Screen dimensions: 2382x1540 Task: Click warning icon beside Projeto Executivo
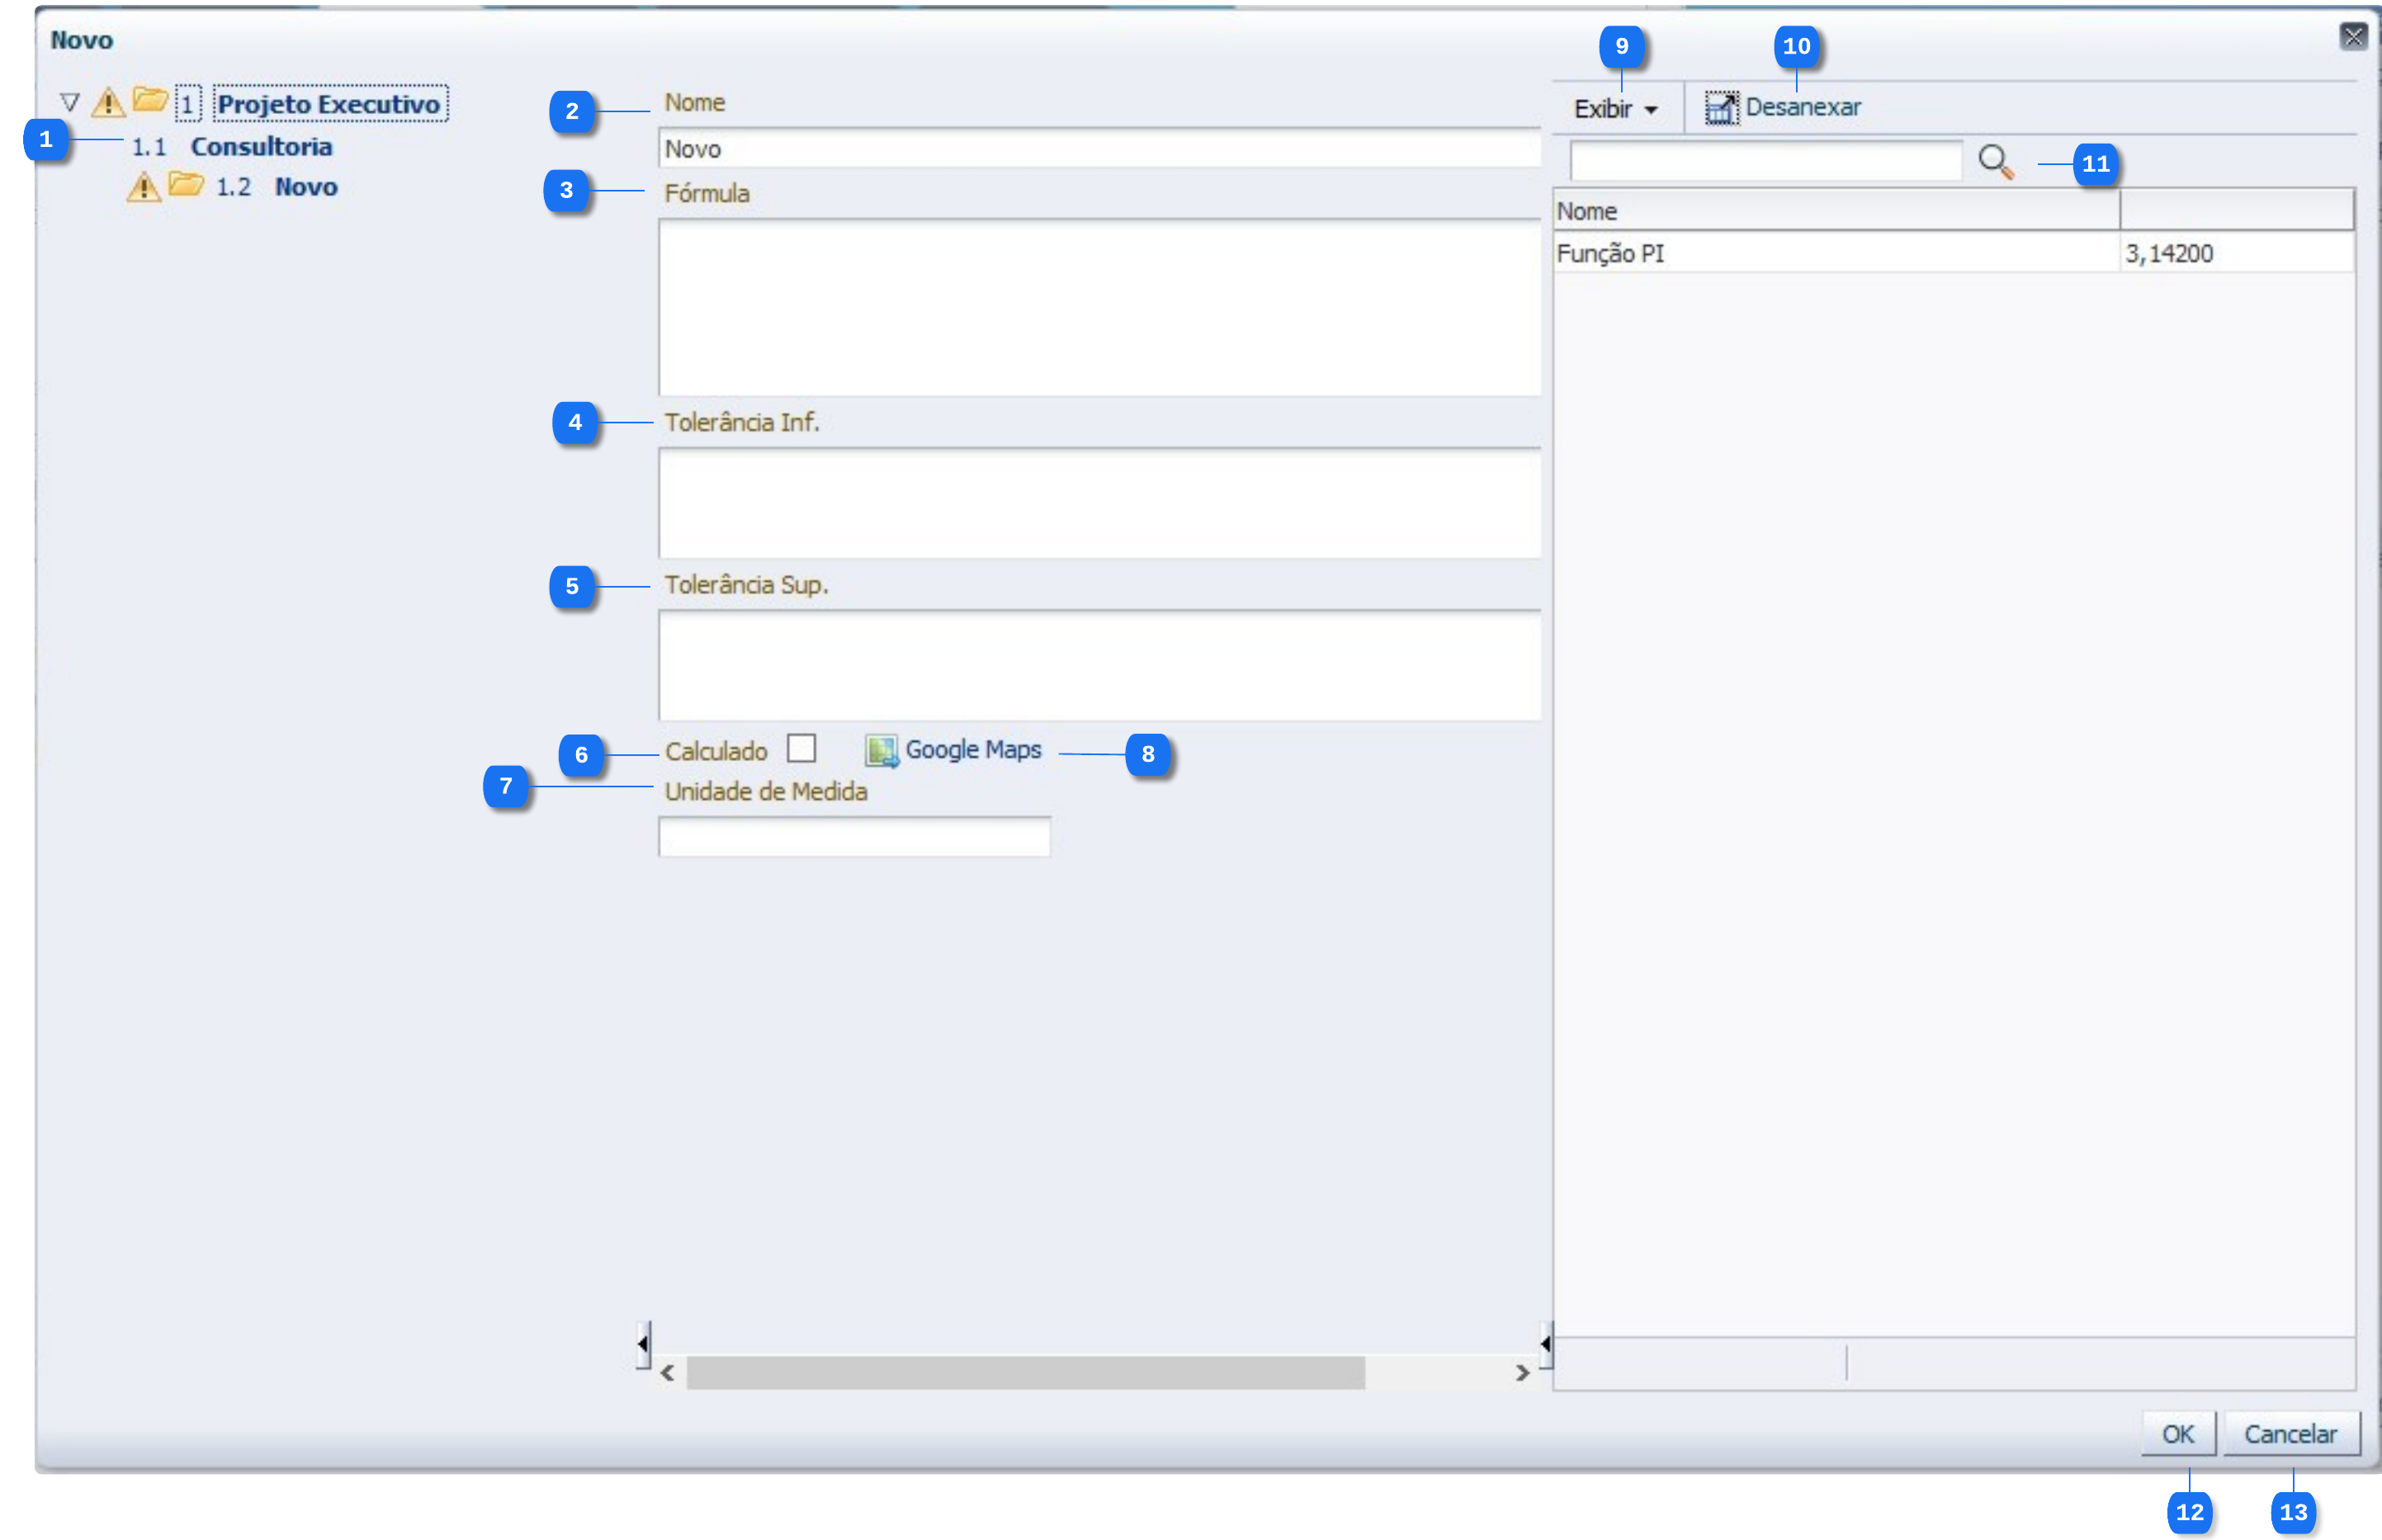point(108,102)
